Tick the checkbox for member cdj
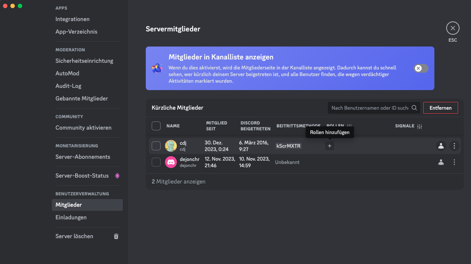Image resolution: width=471 pixels, height=264 pixels. pyautogui.click(x=156, y=146)
